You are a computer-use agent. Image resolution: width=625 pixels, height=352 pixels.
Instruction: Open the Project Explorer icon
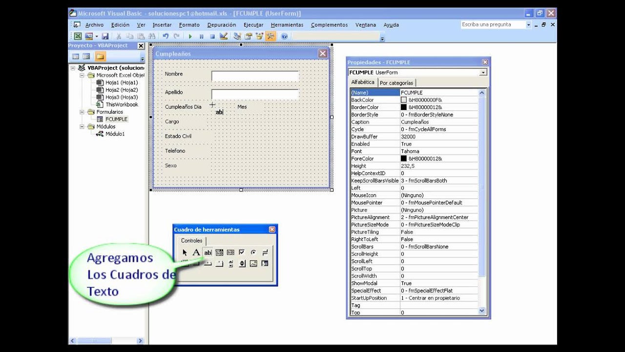click(237, 36)
